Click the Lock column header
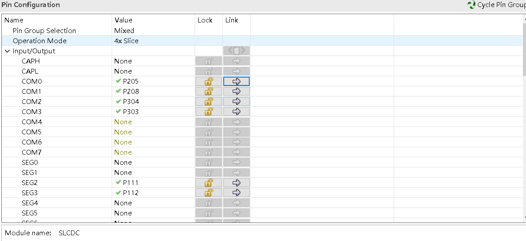The image size is (526, 241). (205, 20)
